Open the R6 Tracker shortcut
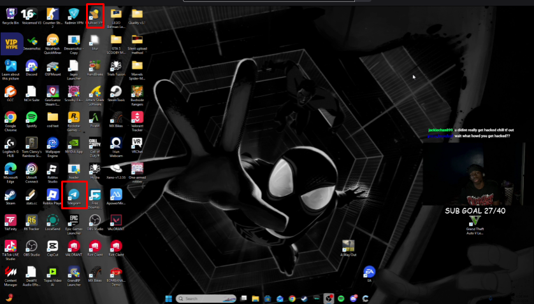The height and width of the screenshot is (304, 534). point(31,223)
